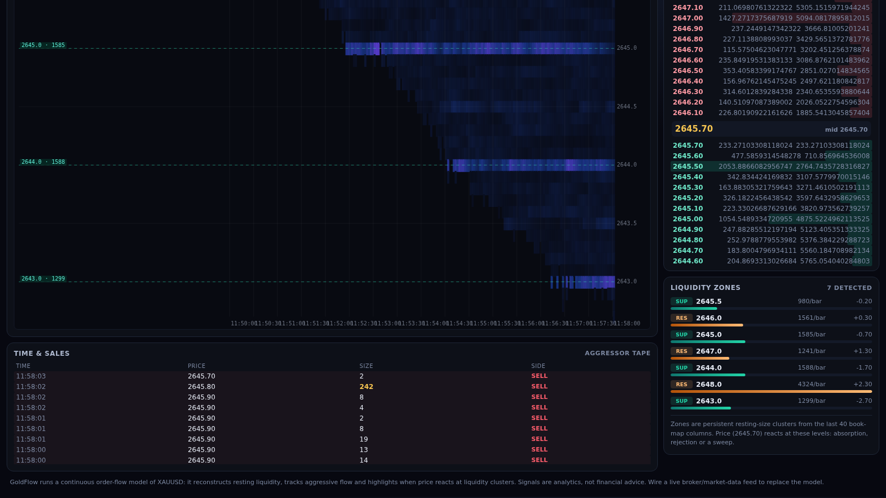This screenshot has height=498, width=886.
Task: Select the 2647.00 ask price in the order book
Action: [688, 18]
